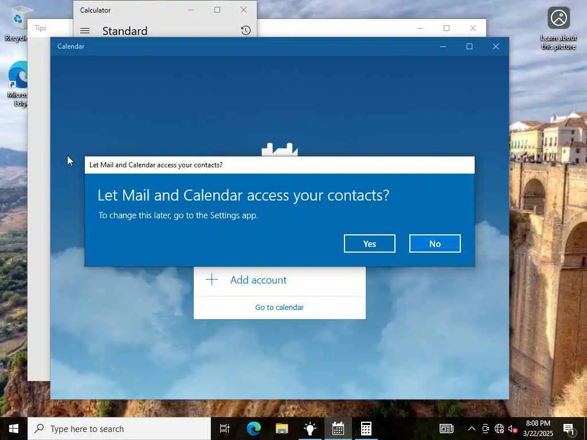The image size is (587, 440).
Task: Click the Calendar window title text
Action: pyautogui.click(x=71, y=46)
